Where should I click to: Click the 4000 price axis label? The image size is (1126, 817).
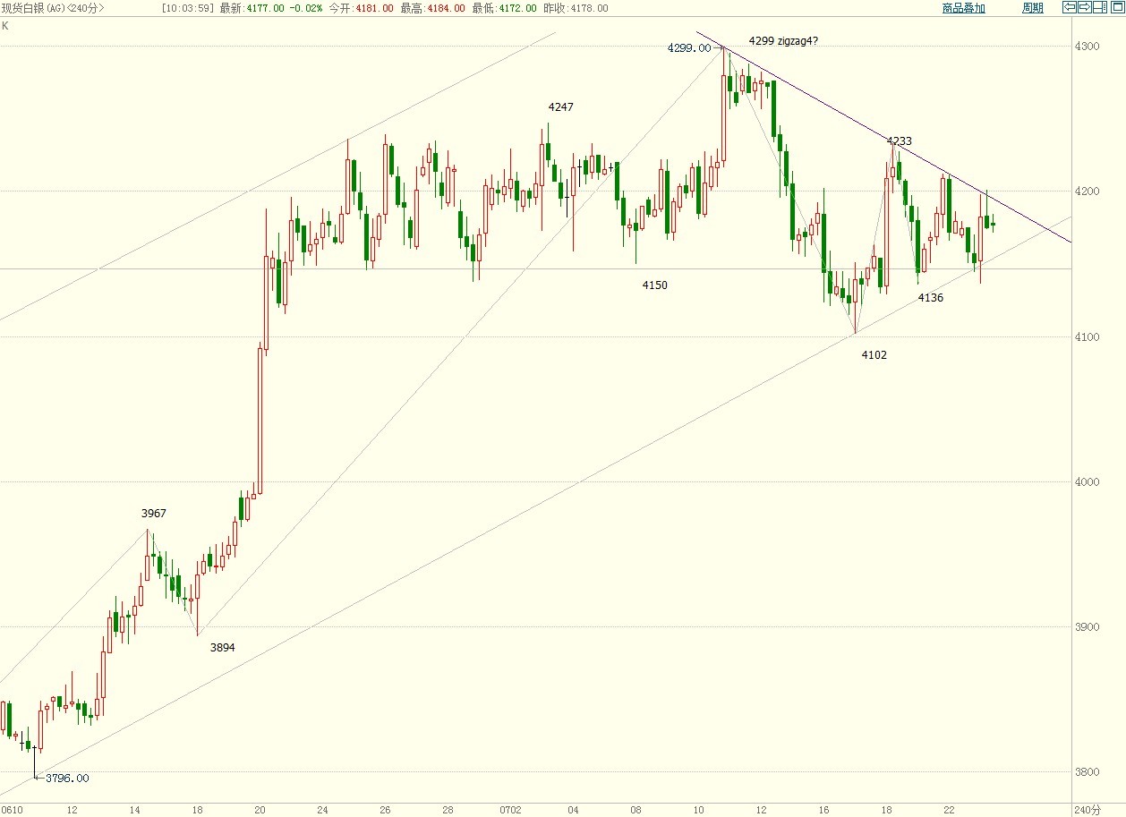(1087, 482)
